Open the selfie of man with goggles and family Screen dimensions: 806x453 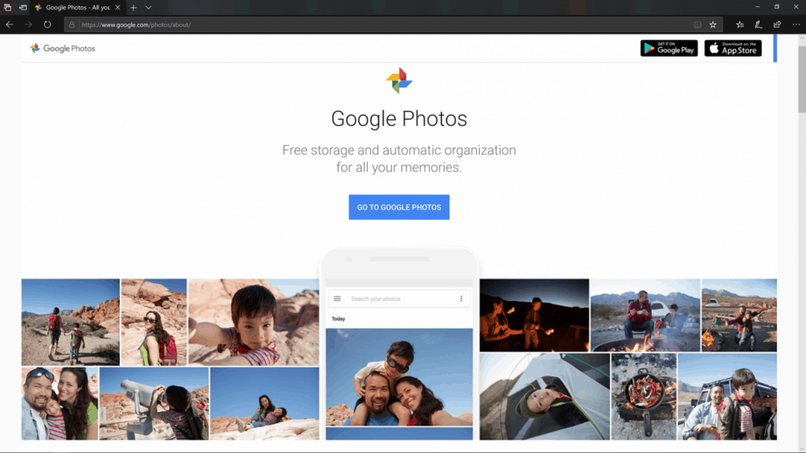[x=60, y=403]
